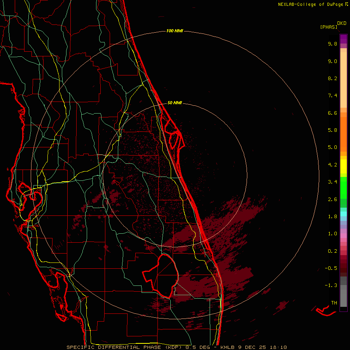Click the 9.8 value on the scale
The height and width of the screenshot is (350, 350).
tap(332, 44)
